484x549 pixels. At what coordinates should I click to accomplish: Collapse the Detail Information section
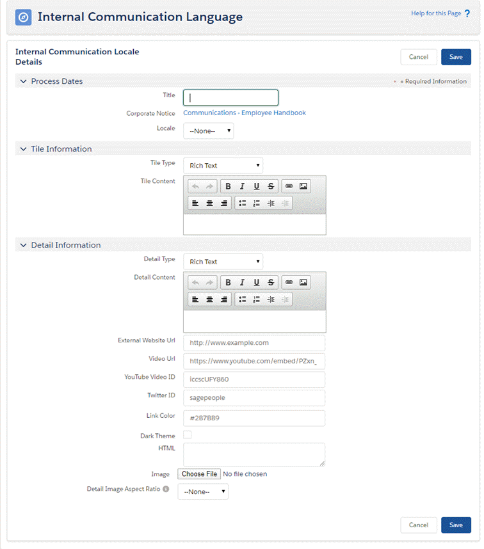[x=24, y=245]
